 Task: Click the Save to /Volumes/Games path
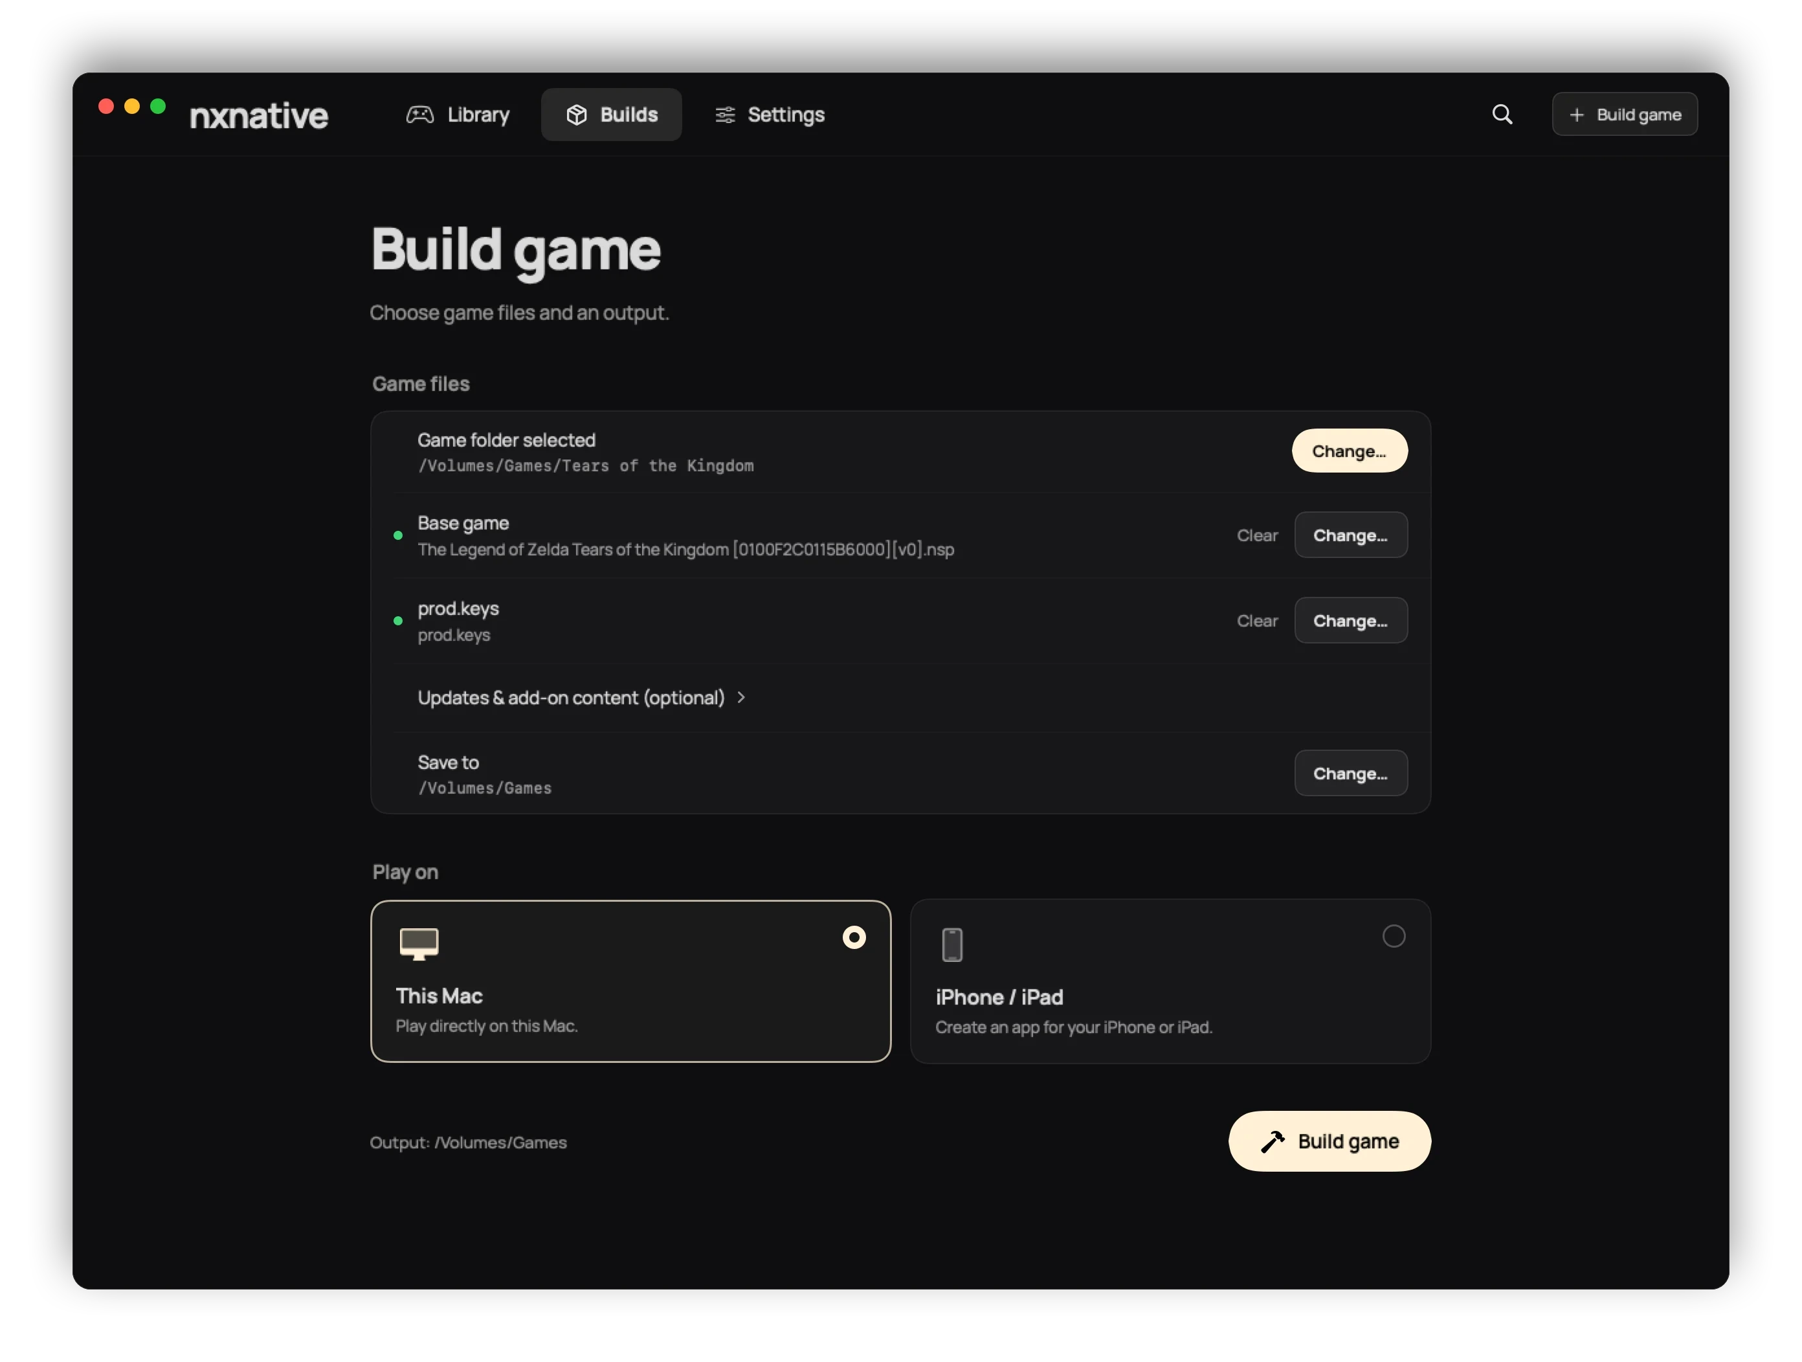pos(485,788)
